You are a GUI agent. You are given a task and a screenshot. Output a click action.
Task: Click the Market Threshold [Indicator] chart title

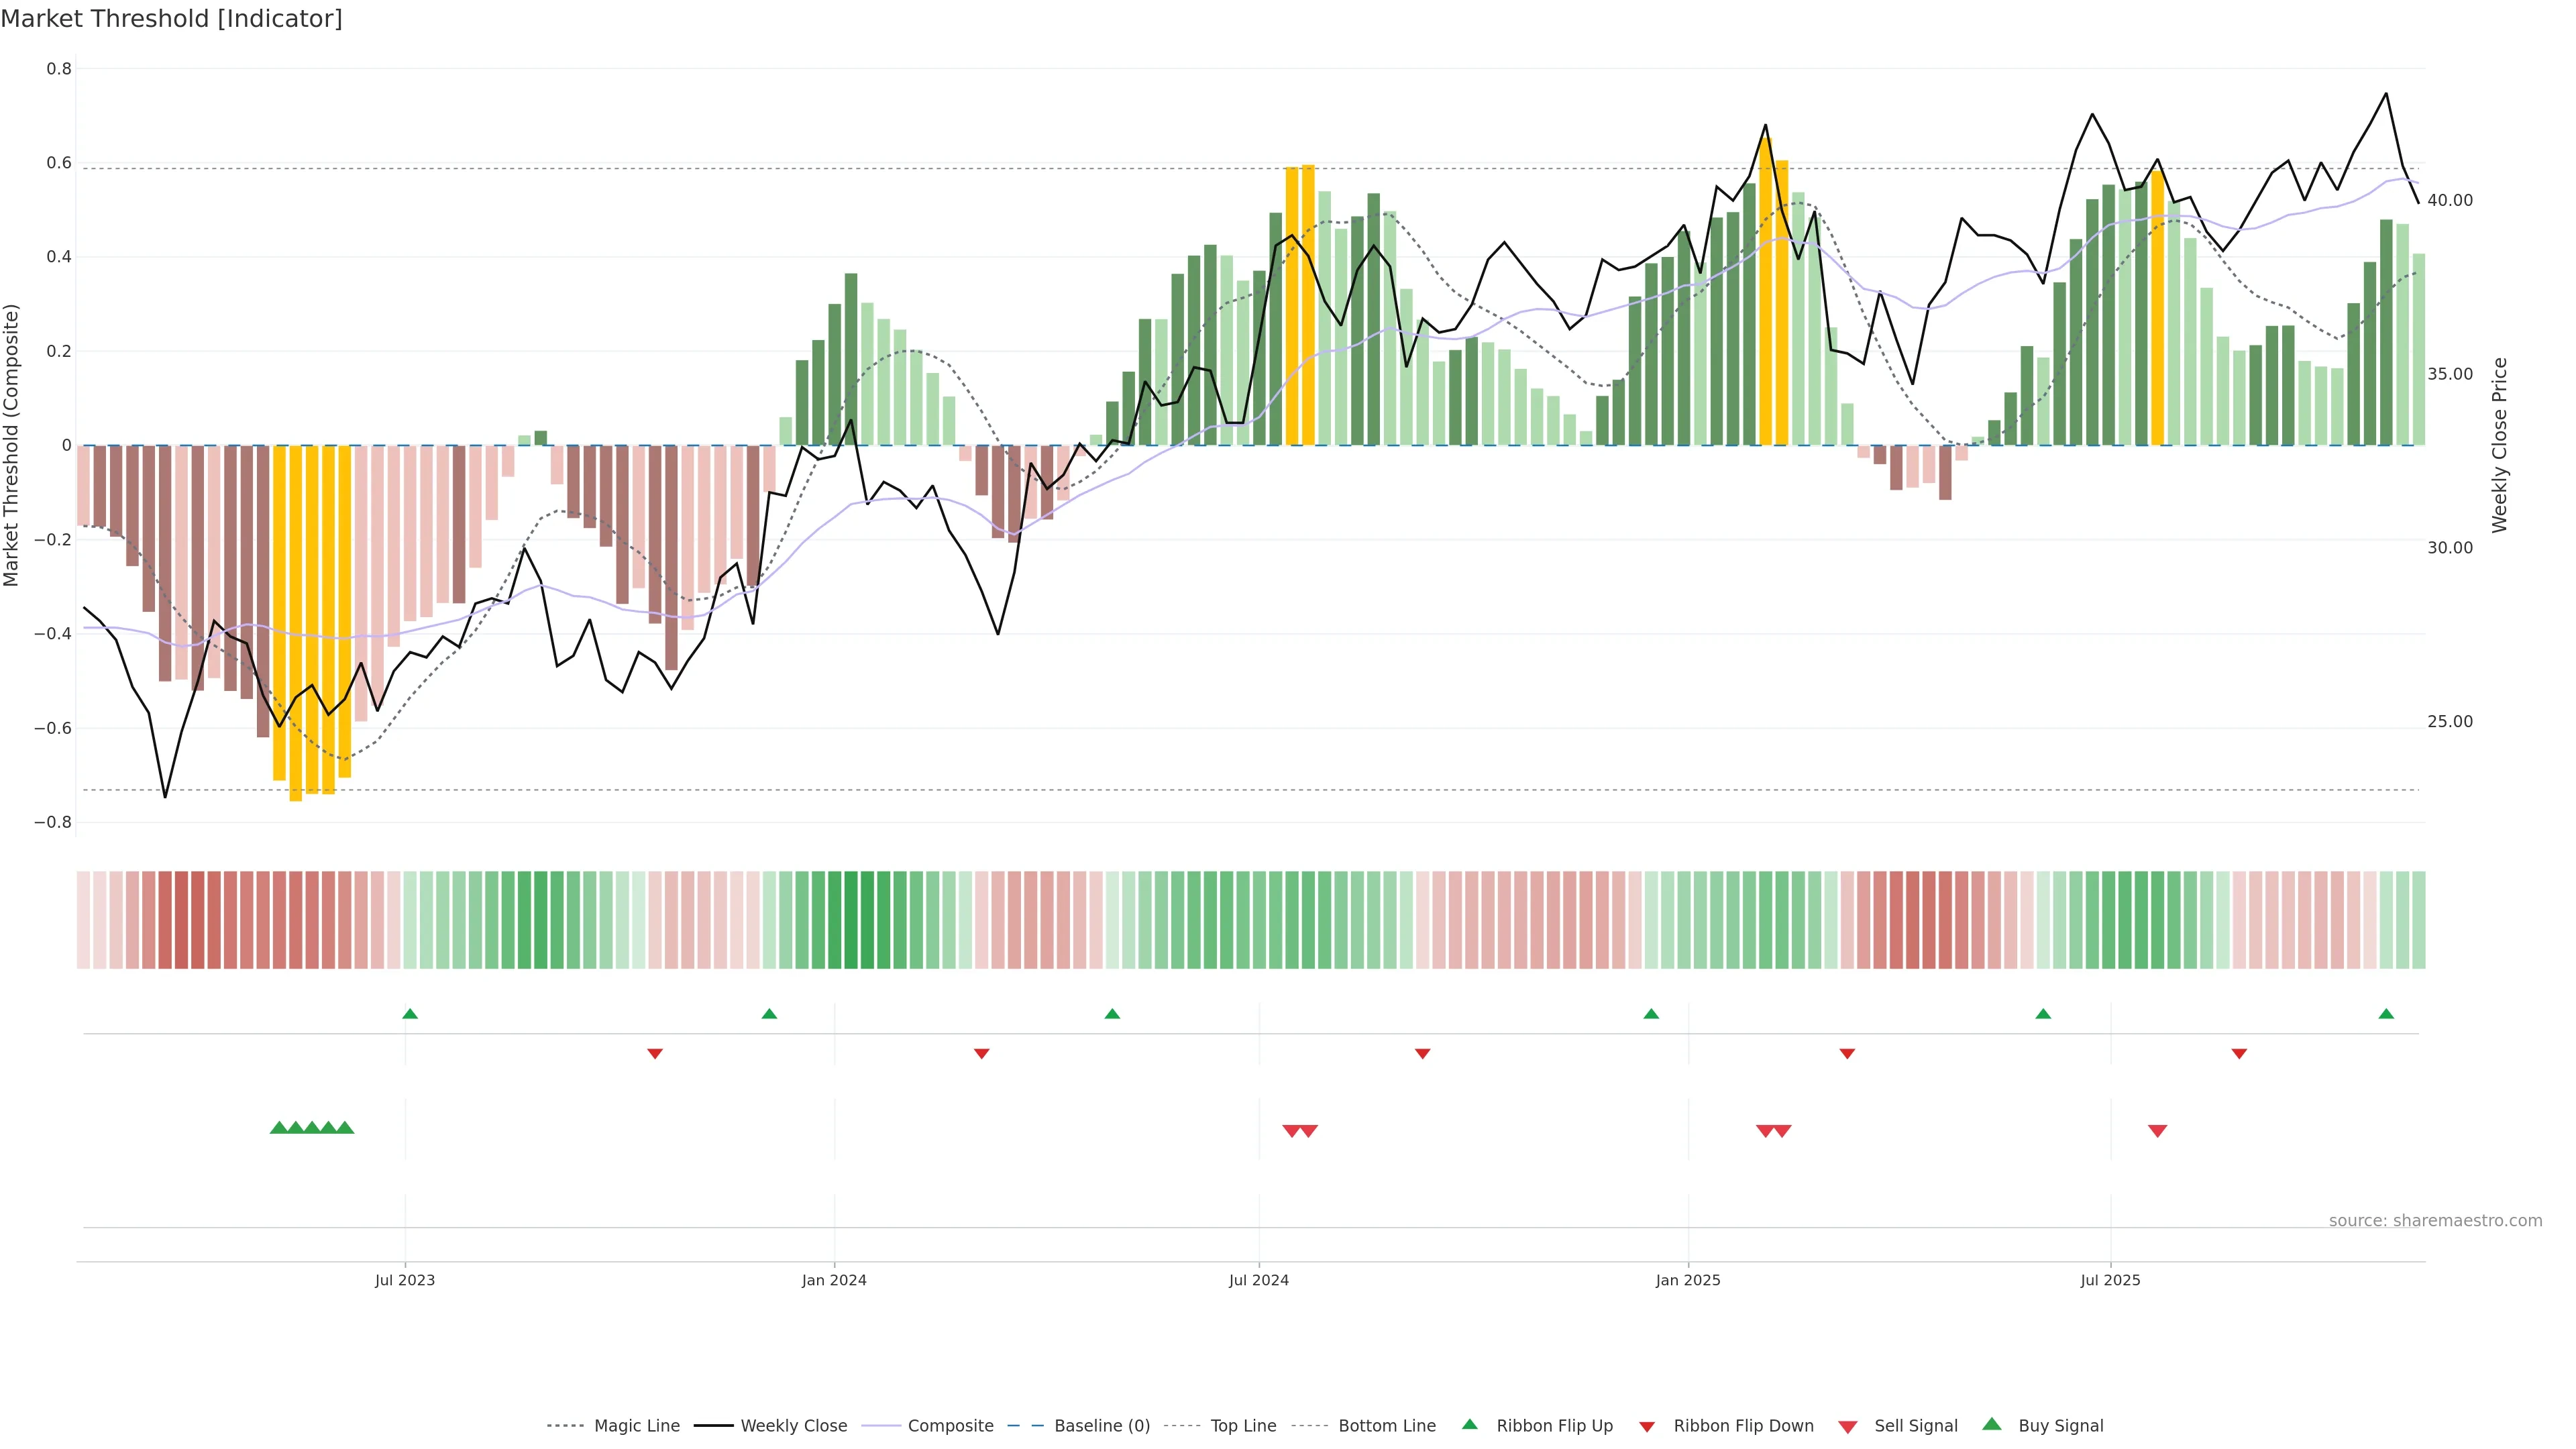171,19
